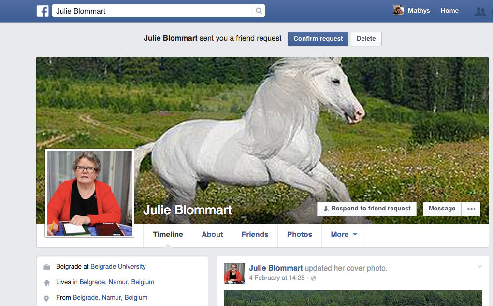Click into the search field with Julie Blommart

point(152,11)
